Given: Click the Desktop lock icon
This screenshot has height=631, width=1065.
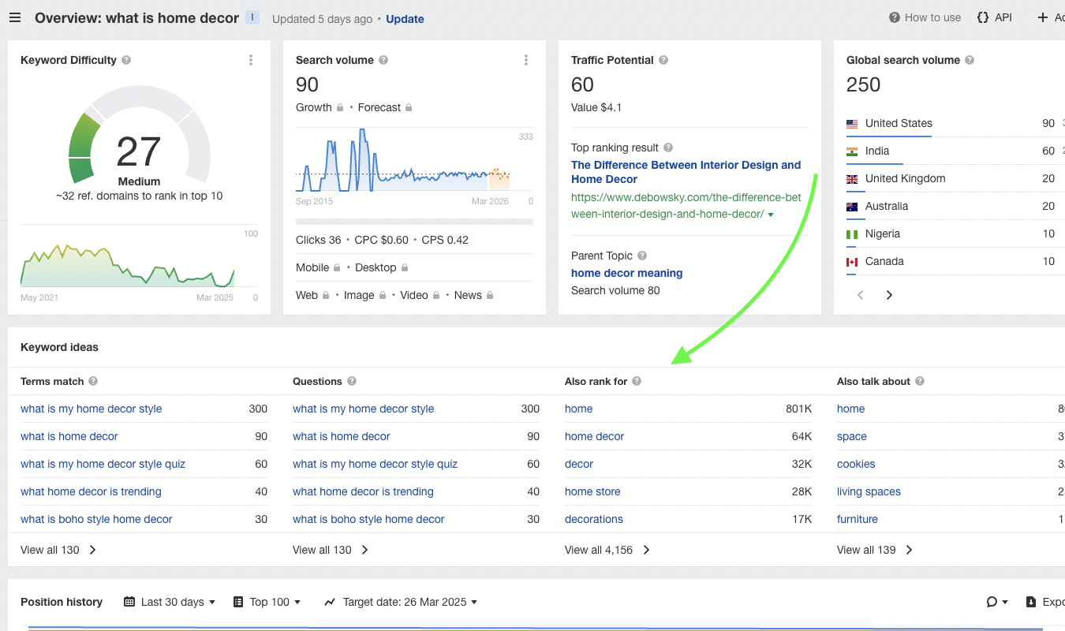Looking at the screenshot, I should coord(405,267).
